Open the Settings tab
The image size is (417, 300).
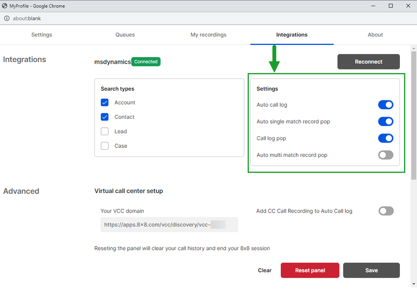[42, 35]
